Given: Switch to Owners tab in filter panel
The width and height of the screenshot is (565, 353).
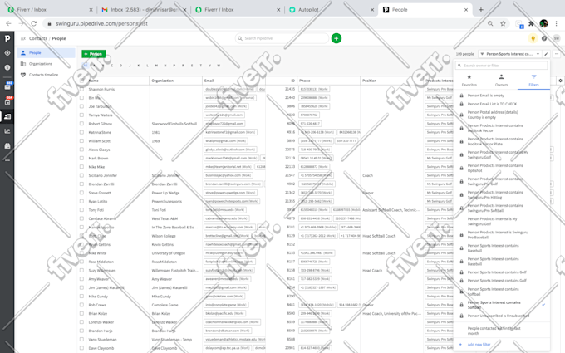Looking at the screenshot, I should (x=501, y=81).
